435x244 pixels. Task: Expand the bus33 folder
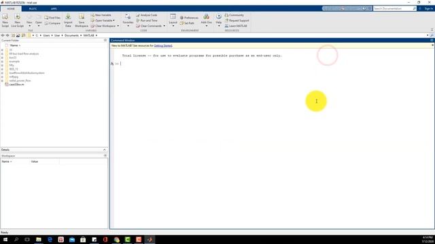click(2, 58)
